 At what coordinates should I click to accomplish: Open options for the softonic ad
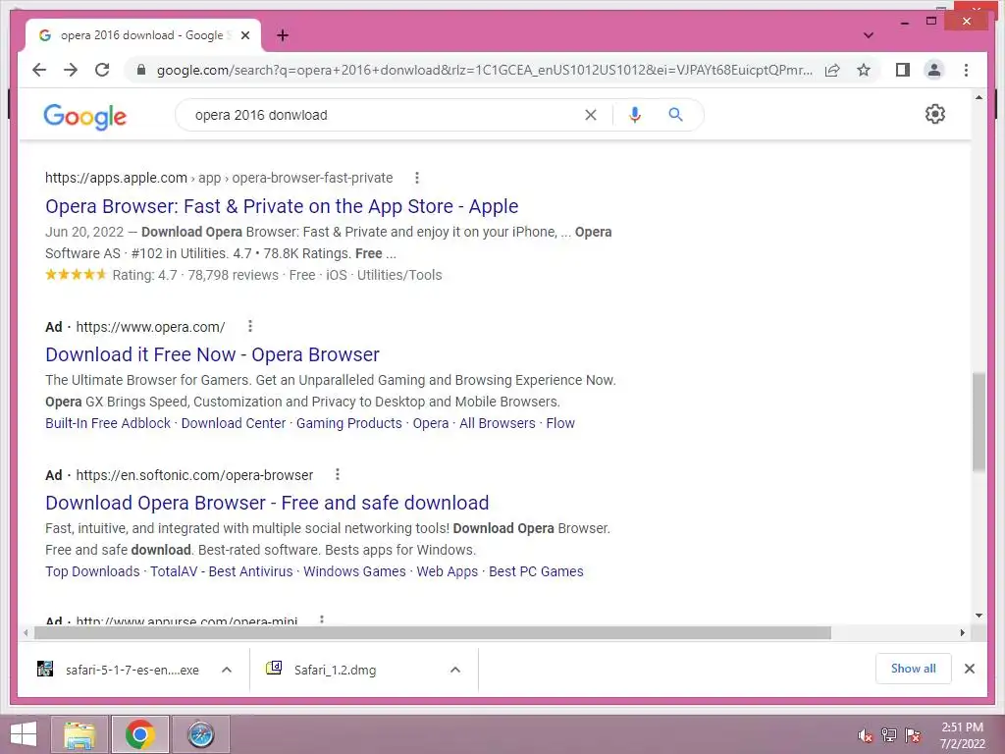338,474
